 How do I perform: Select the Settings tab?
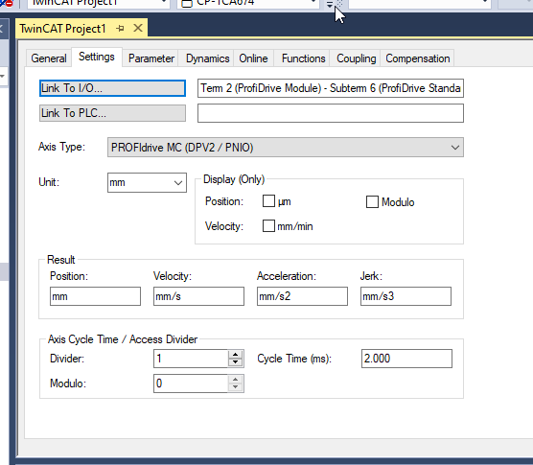[x=97, y=57]
